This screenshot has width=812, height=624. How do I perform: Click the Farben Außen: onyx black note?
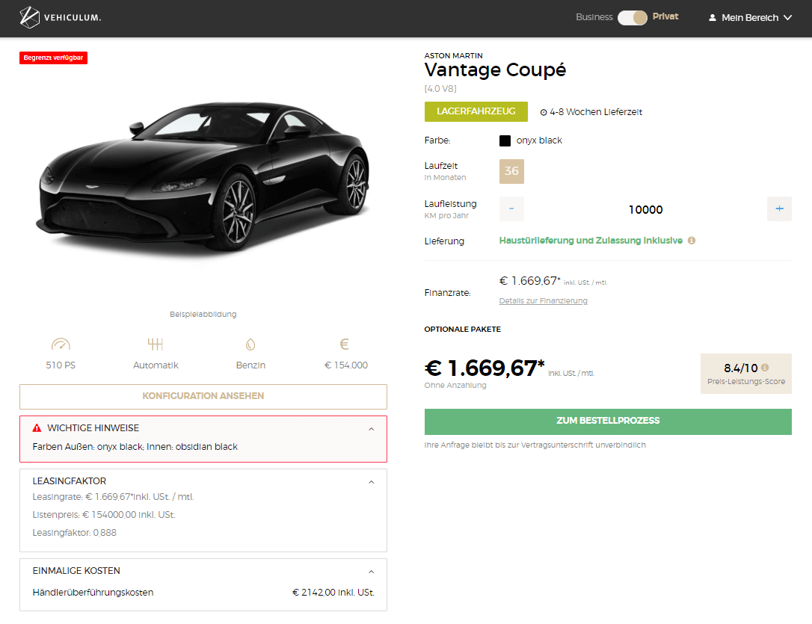[x=135, y=447]
